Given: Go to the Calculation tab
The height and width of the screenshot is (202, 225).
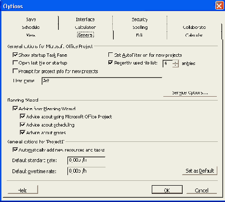Looking at the screenshot, I should pos(85,27).
